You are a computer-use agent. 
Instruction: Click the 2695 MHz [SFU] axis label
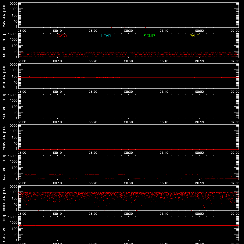tap(4, 137)
